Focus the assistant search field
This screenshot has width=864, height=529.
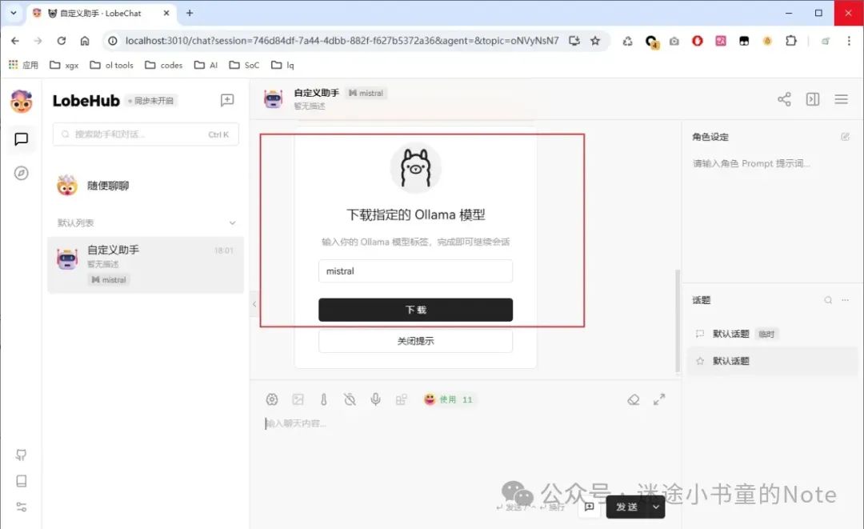click(146, 134)
